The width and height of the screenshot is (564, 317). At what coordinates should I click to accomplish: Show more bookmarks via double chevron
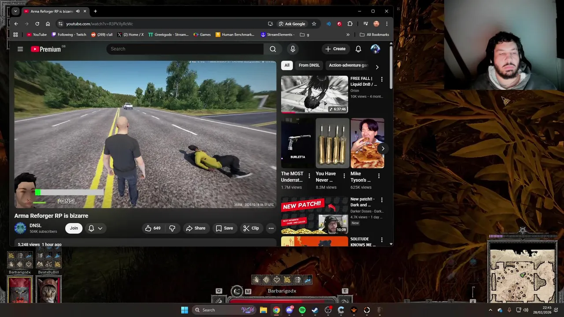tap(348, 35)
